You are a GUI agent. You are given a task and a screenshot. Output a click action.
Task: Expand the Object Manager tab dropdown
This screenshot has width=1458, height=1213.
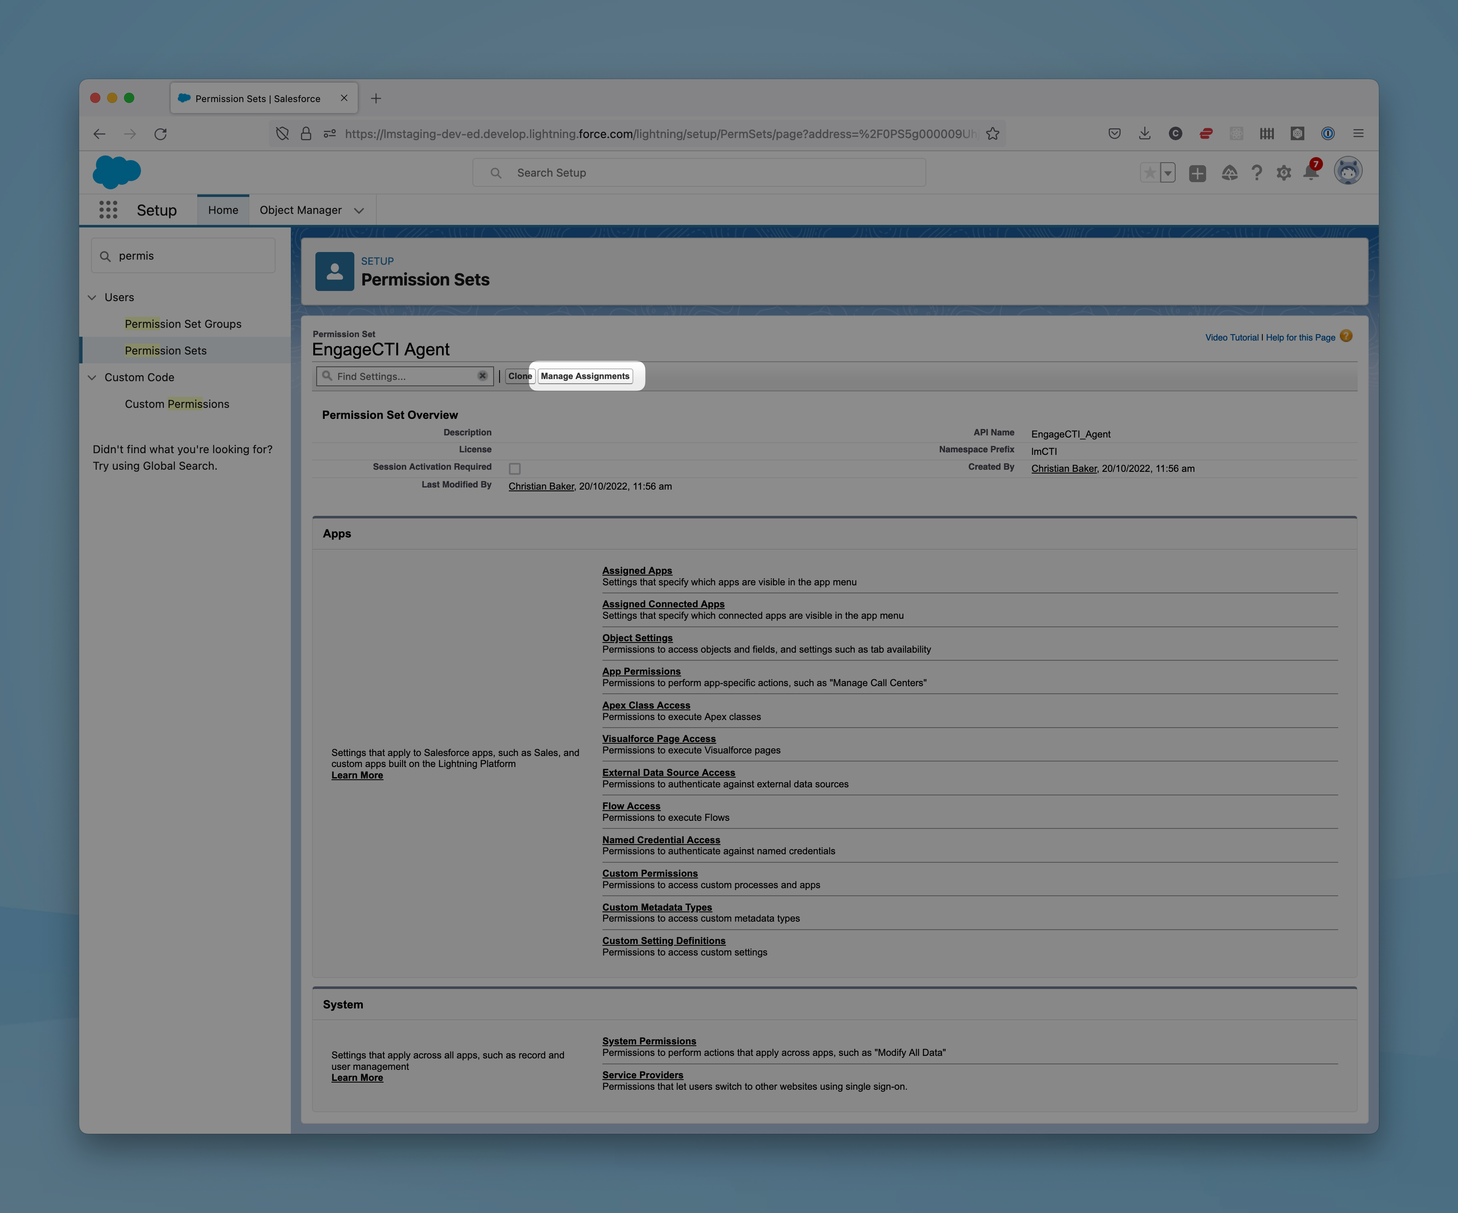coord(359,210)
